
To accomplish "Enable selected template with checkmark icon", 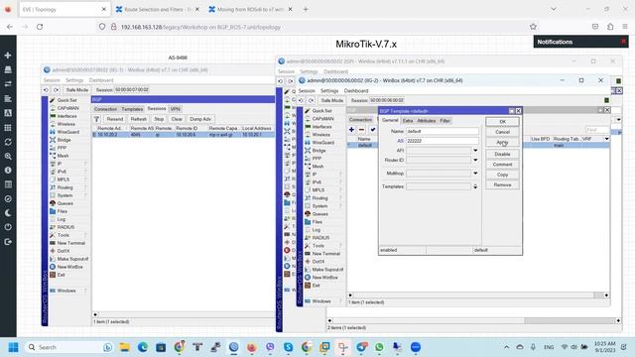I will pos(373,130).
